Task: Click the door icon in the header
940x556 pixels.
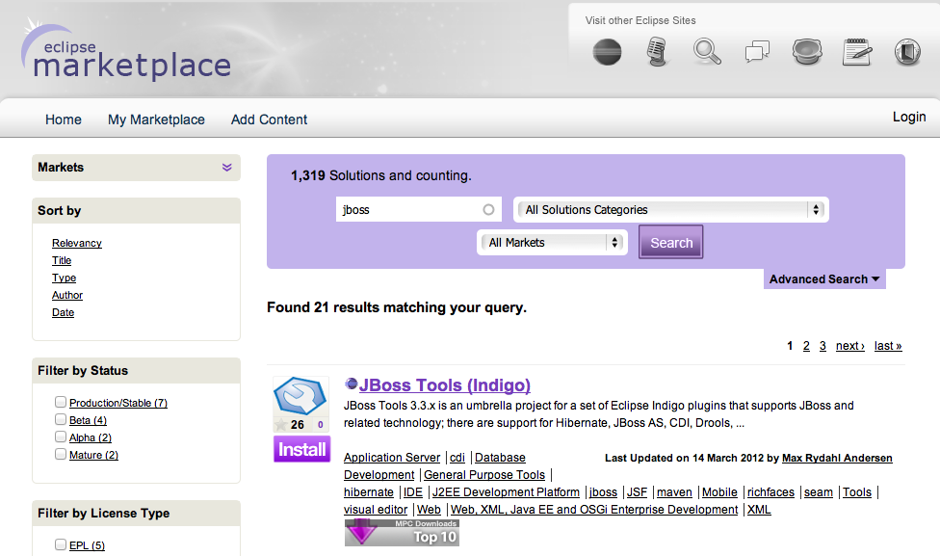Action: (907, 51)
